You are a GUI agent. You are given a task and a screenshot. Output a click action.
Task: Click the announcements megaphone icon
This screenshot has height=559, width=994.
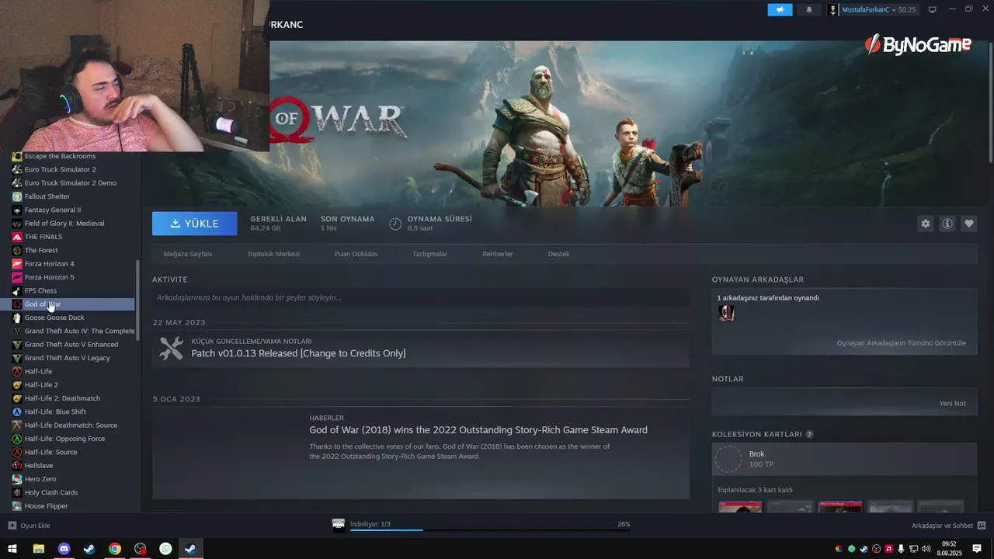(780, 9)
